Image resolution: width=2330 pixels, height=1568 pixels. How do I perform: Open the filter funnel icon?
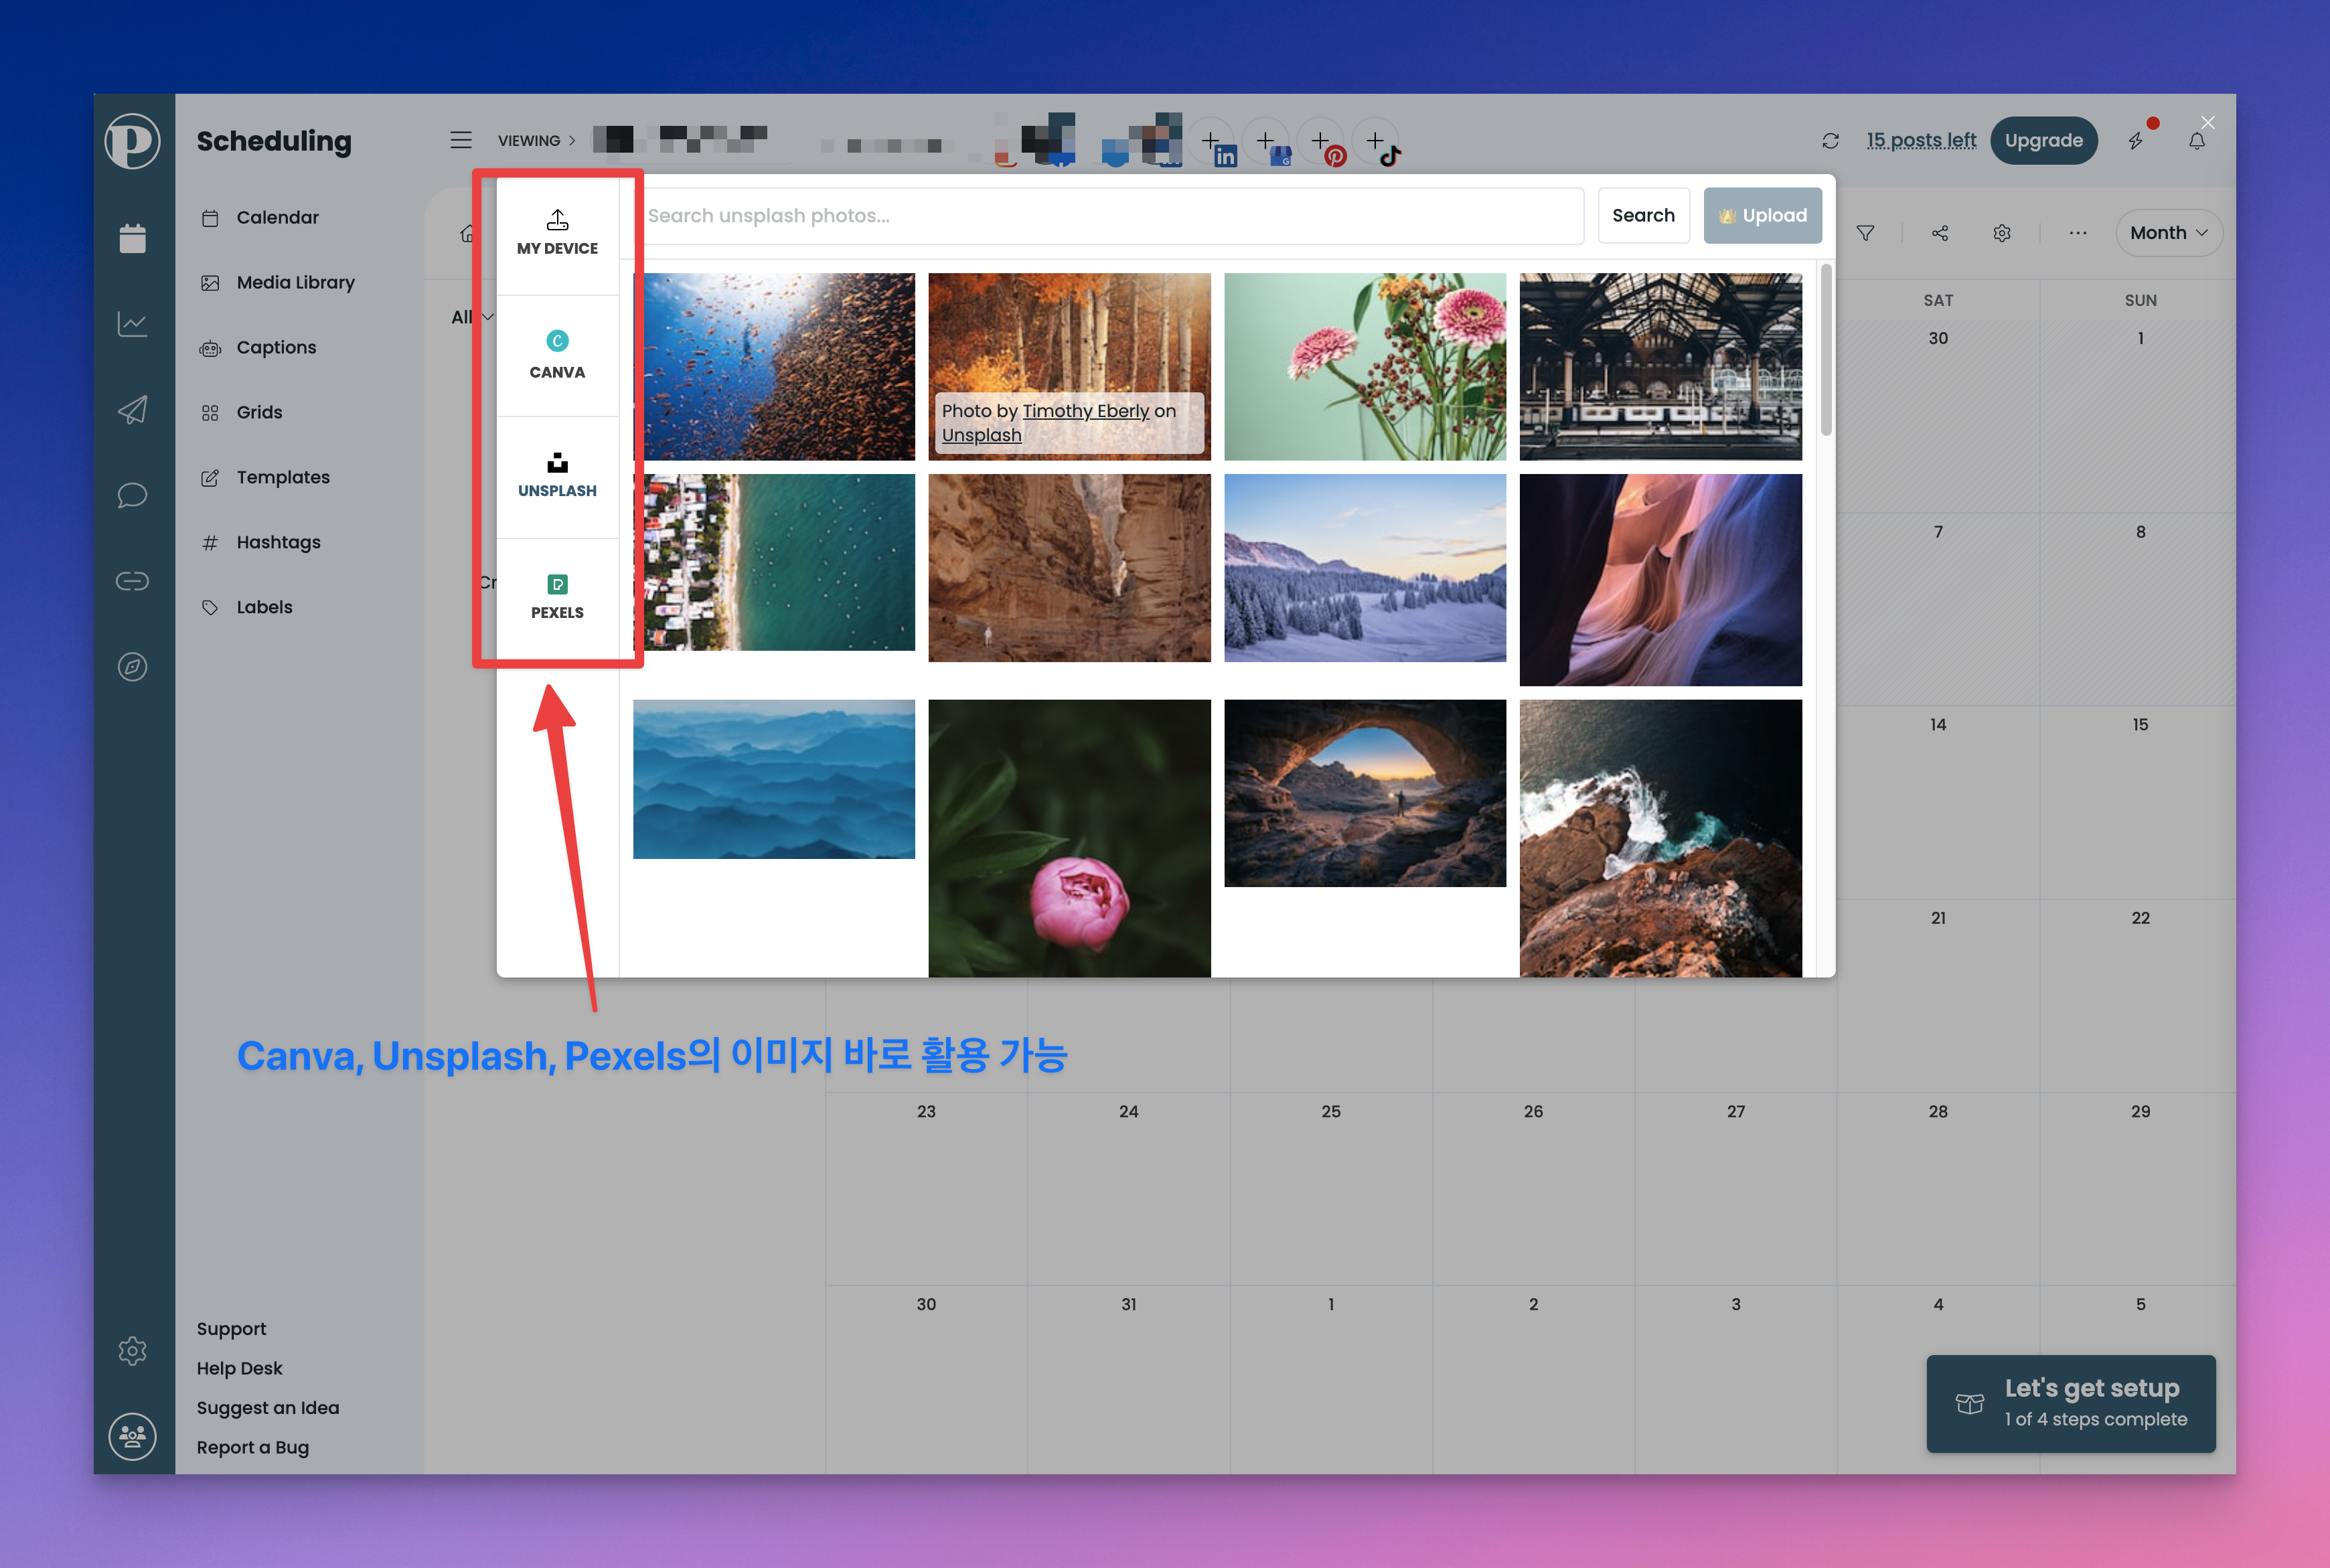point(1865,233)
